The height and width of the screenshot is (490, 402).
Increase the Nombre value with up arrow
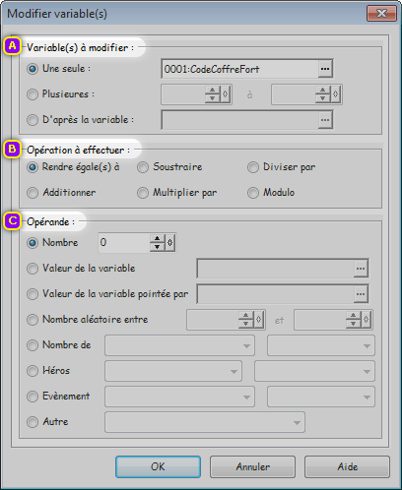coord(158,239)
